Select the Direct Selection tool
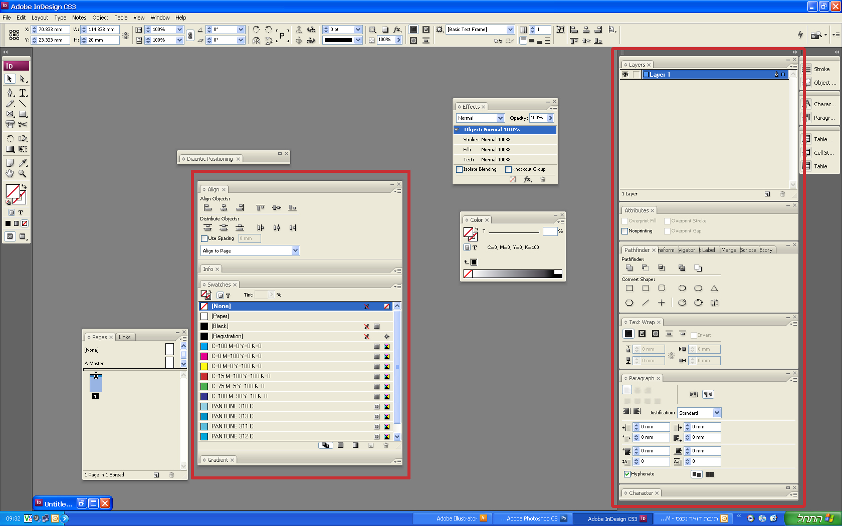842x526 pixels. tap(23, 79)
